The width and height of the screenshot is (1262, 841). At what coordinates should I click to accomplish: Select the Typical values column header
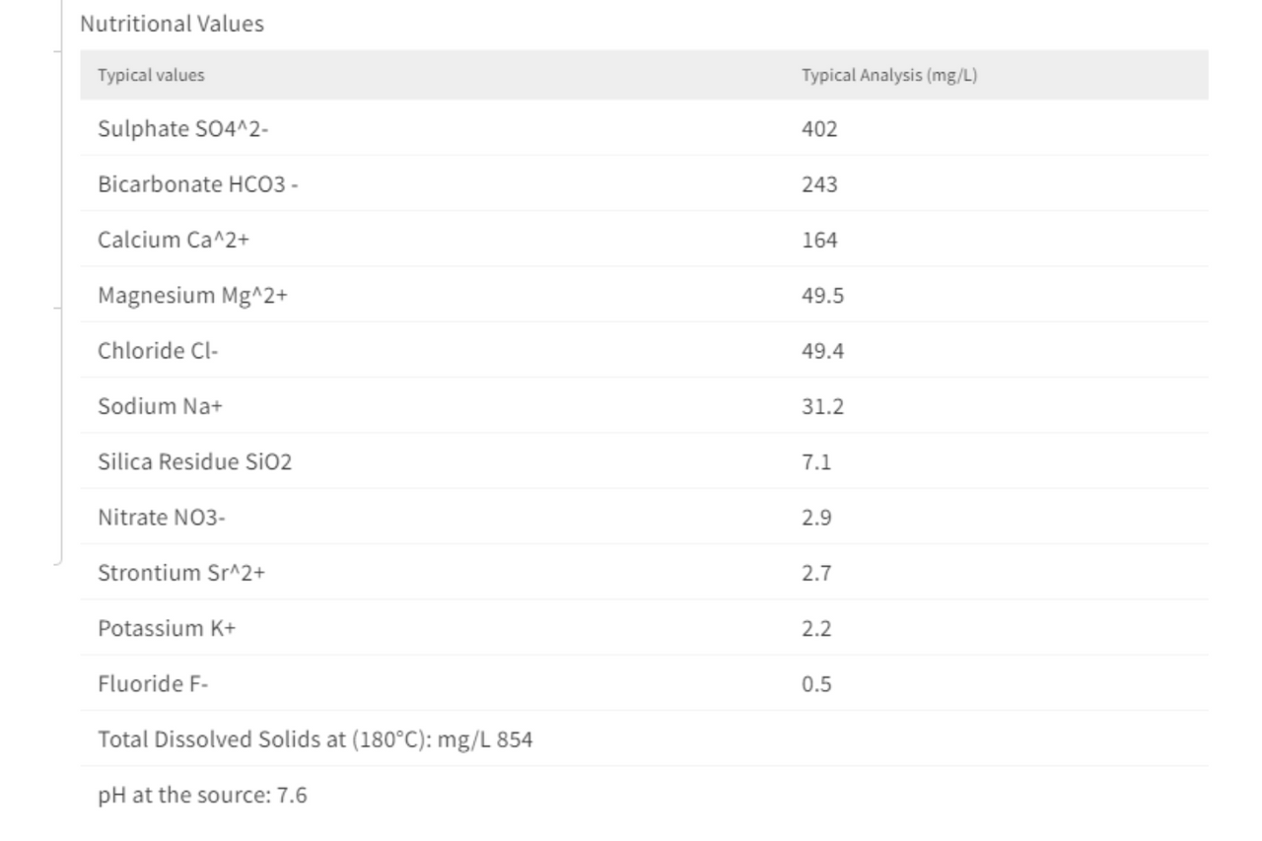click(x=151, y=75)
